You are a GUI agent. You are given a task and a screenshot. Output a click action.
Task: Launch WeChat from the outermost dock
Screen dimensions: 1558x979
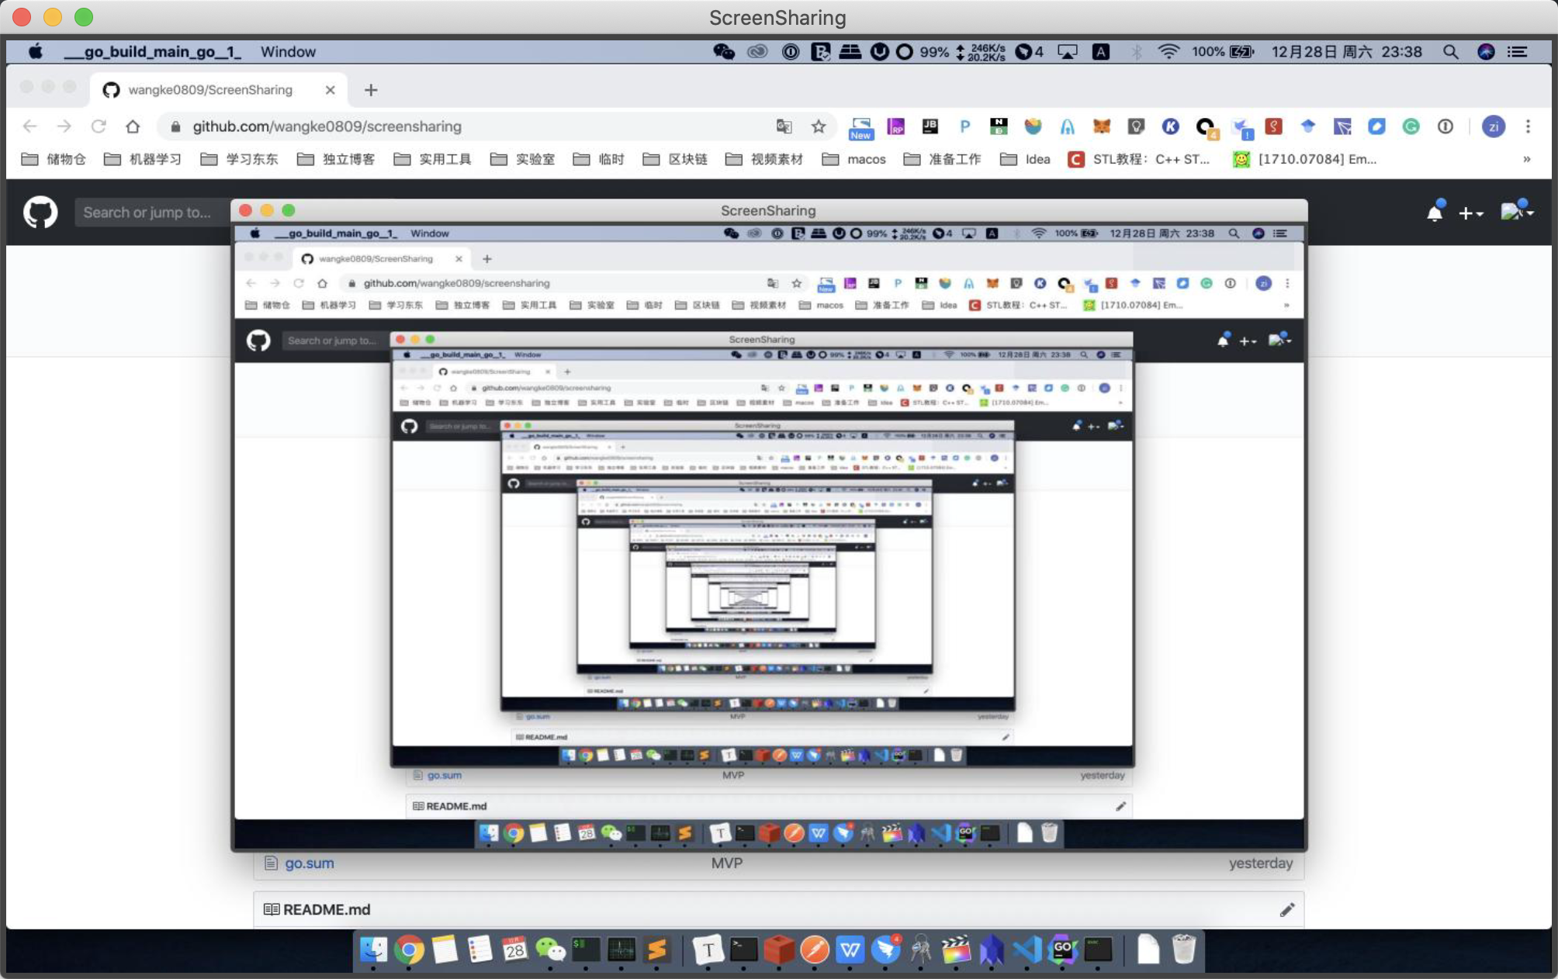[550, 950]
